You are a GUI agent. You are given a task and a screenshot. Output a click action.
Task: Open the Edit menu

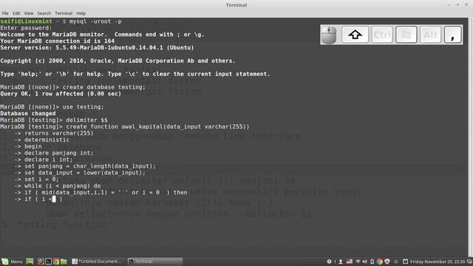[x=16, y=13]
